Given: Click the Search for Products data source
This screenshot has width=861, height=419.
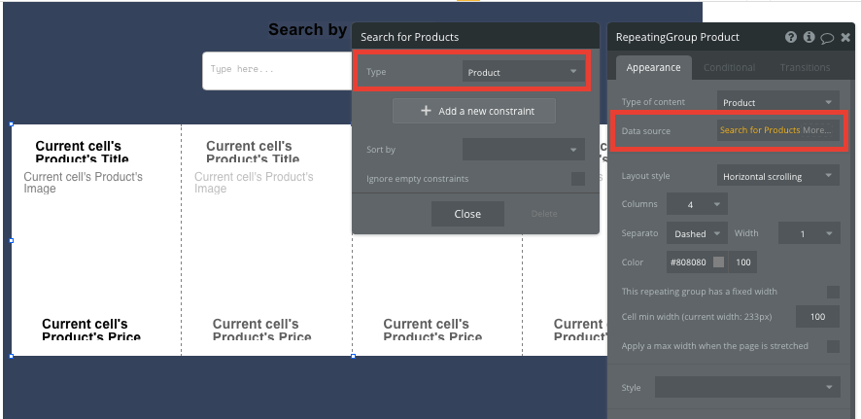Looking at the screenshot, I should tap(759, 130).
